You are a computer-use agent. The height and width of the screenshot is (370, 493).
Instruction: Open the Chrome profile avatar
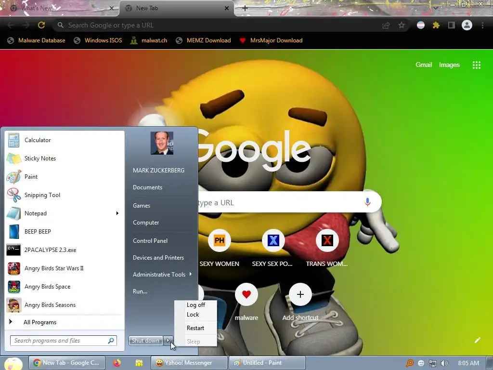click(x=467, y=25)
